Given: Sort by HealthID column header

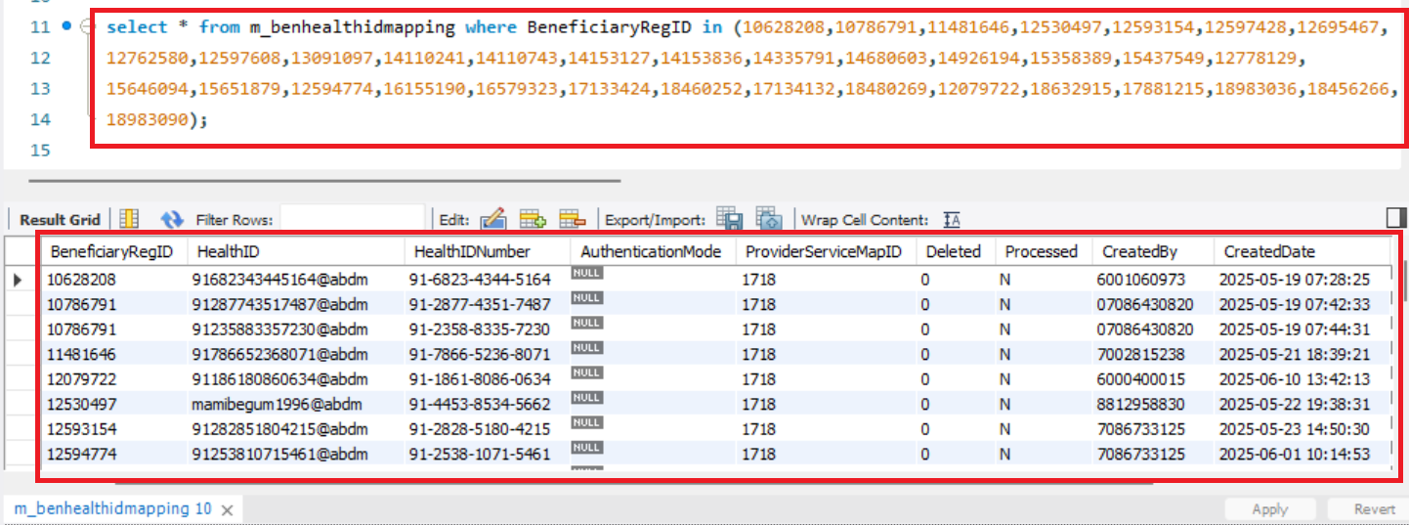Looking at the screenshot, I should (x=296, y=251).
